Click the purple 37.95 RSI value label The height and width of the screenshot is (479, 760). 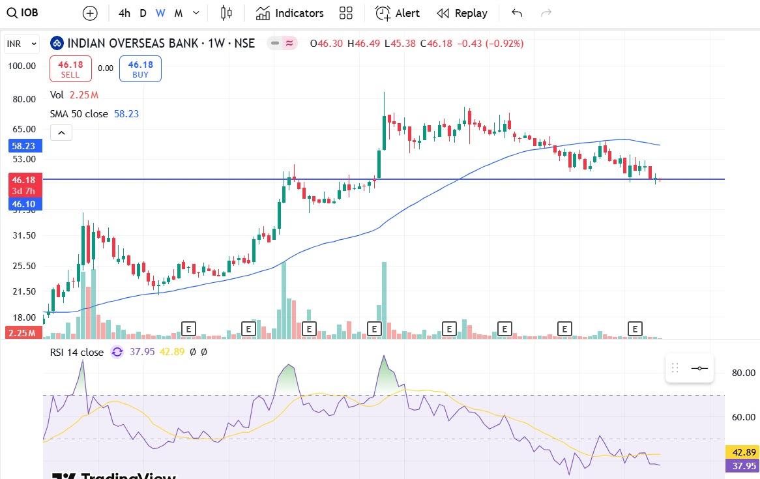pyautogui.click(x=744, y=466)
